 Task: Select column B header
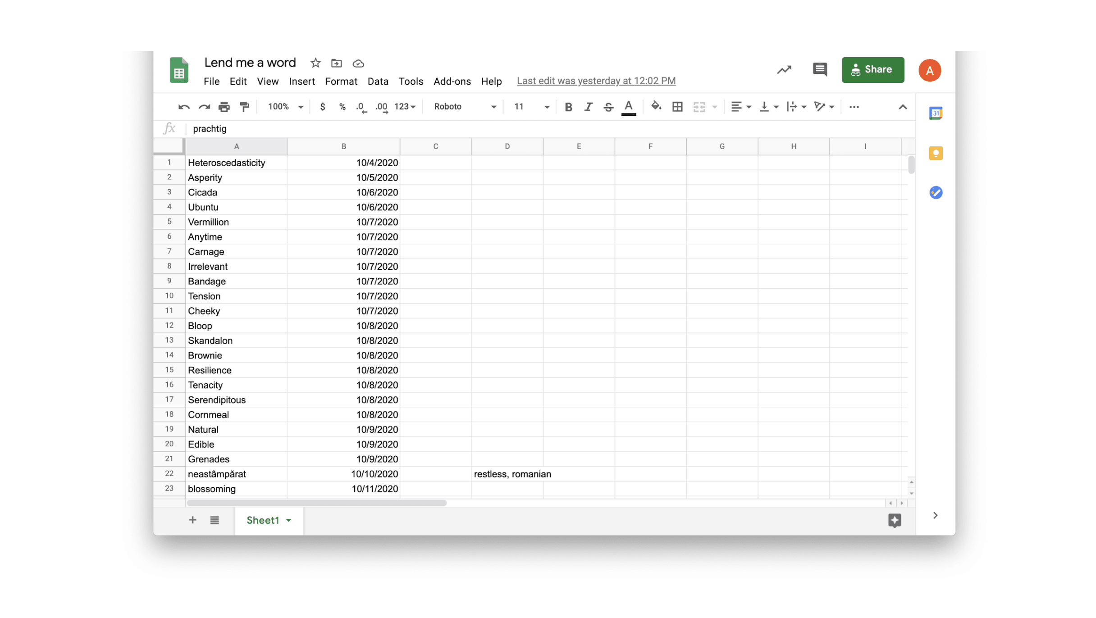point(343,146)
